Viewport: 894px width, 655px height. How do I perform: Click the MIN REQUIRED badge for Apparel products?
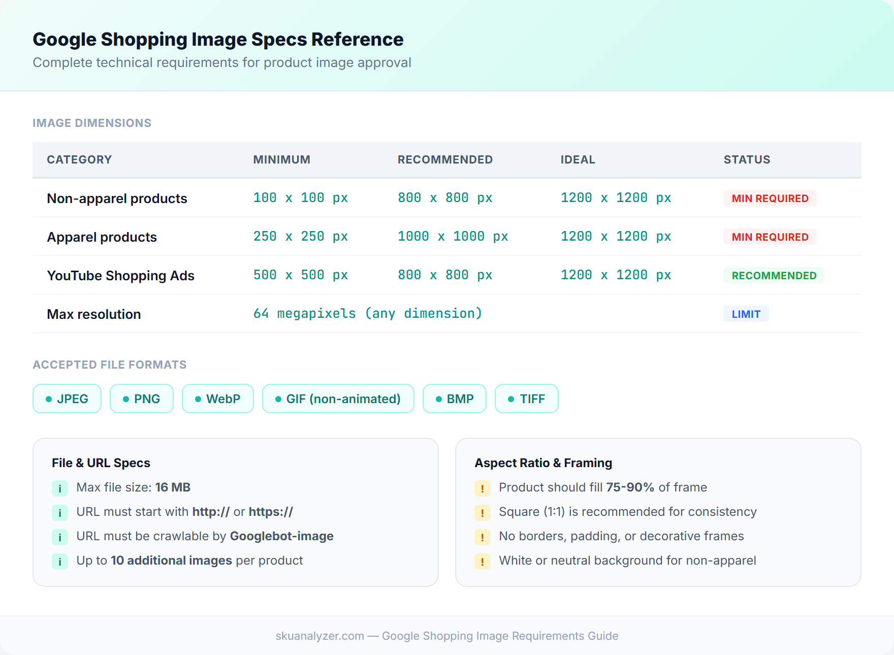[x=770, y=237]
